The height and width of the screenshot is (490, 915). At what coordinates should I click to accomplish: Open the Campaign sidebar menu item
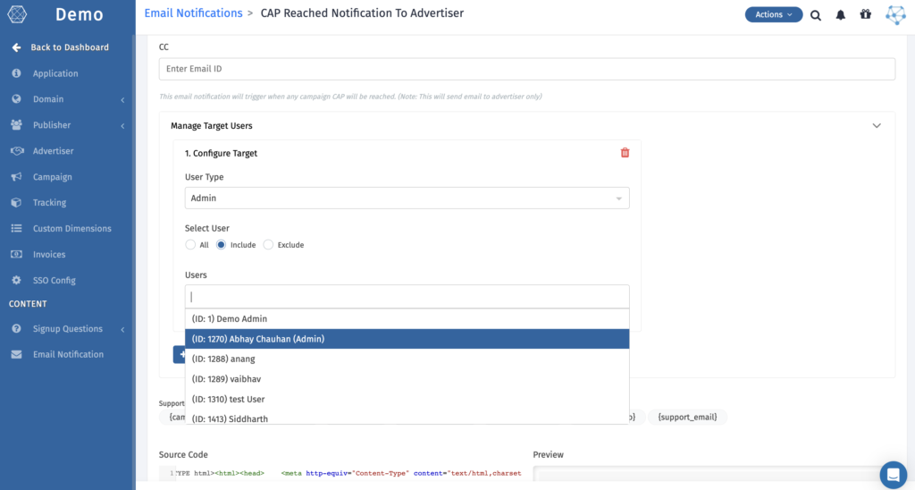[x=52, y=177]
